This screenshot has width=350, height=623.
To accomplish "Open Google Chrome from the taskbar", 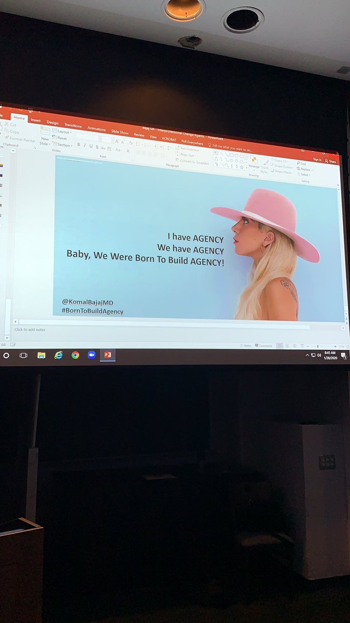I will [x=75, y=355].
